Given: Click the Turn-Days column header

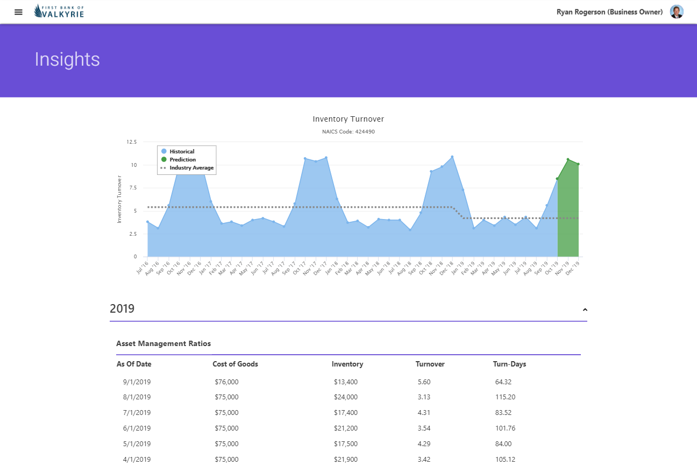Looking at the screenshot, I should [x=509, y=364].
